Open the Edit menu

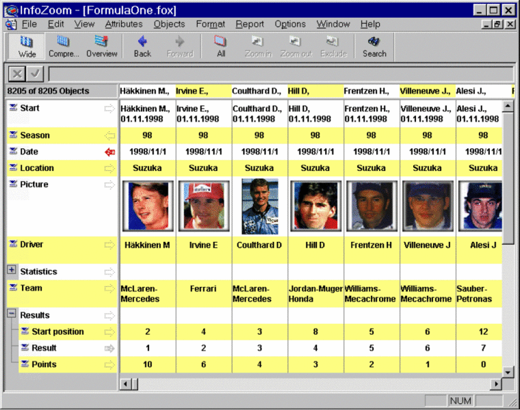[x=55, y=24]
